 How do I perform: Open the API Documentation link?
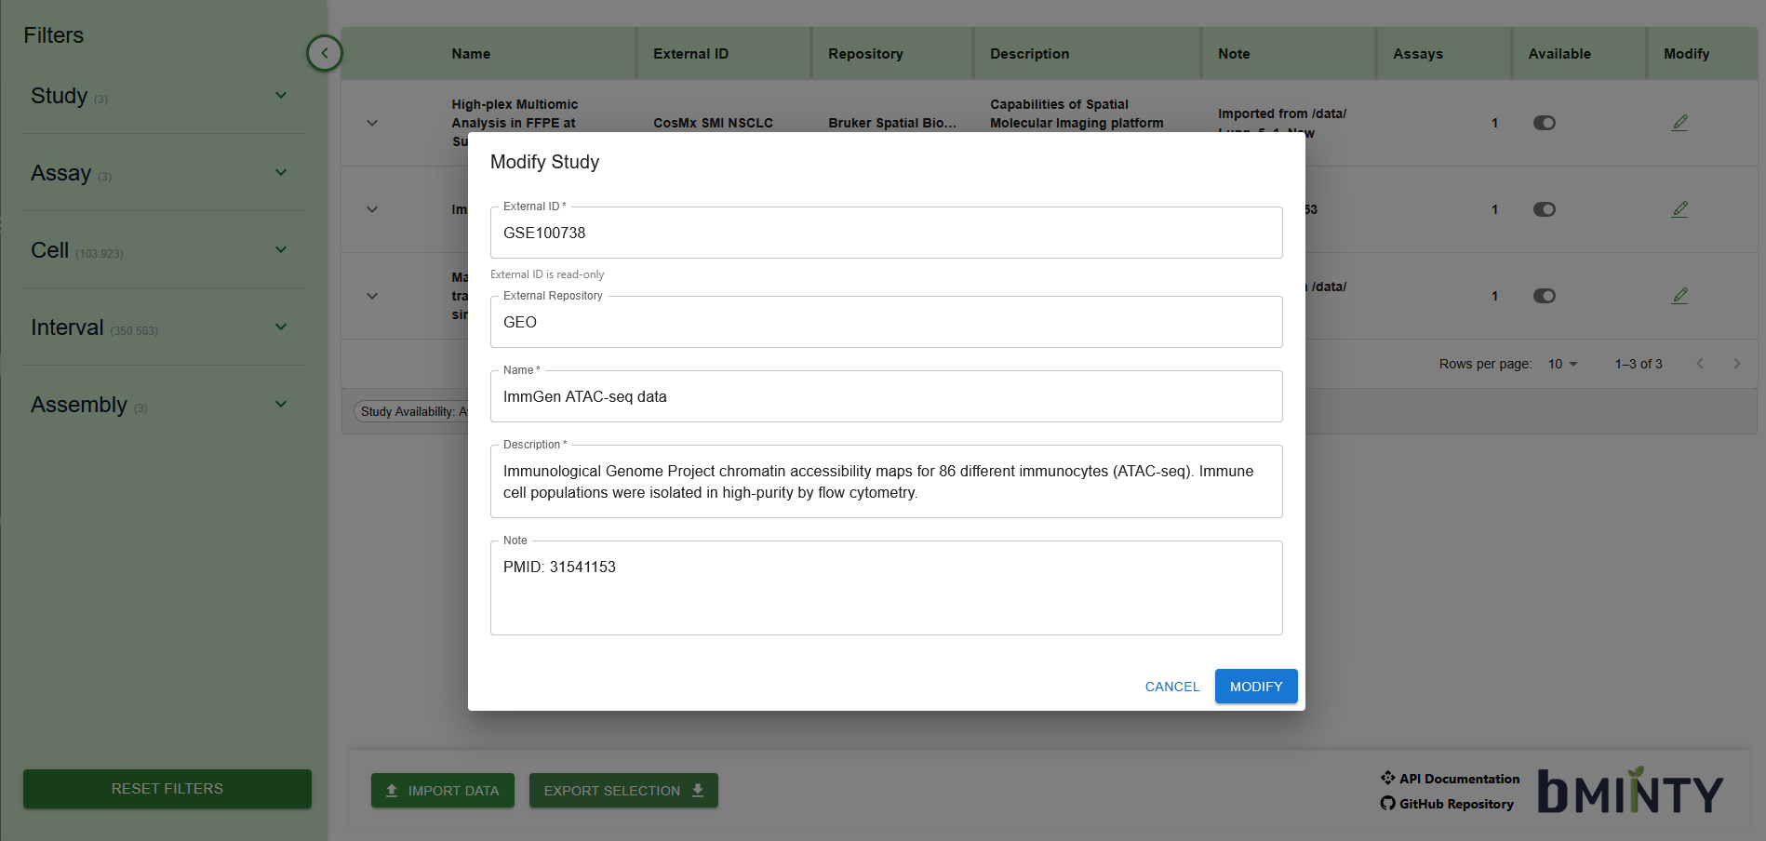coord(1458,779)
